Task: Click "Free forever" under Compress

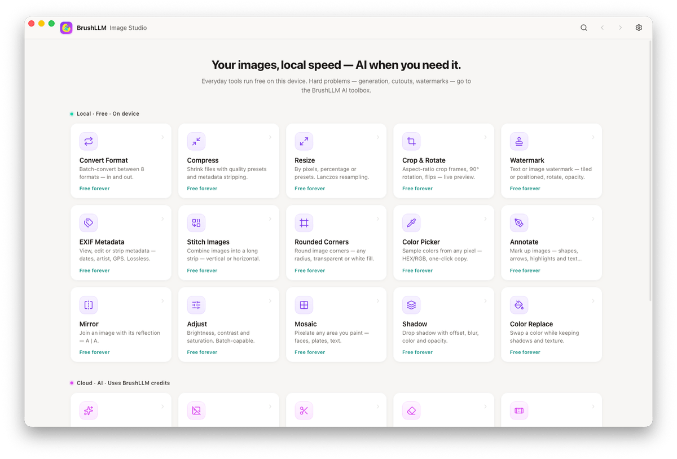Action: 202,189
